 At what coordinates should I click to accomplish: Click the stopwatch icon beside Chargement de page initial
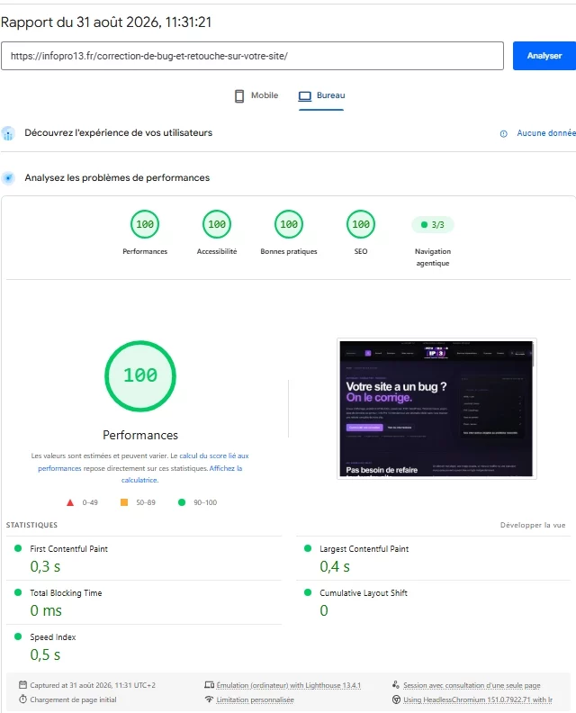[22, 699]
